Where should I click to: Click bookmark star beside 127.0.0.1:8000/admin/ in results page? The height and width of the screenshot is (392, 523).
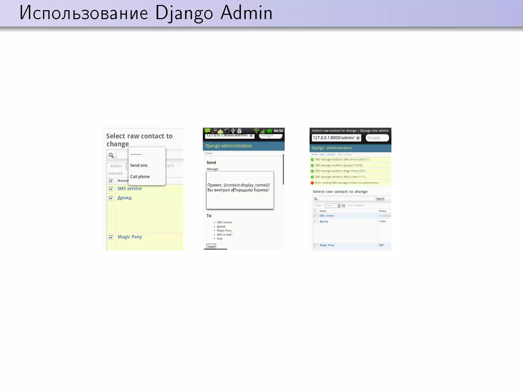358,138
